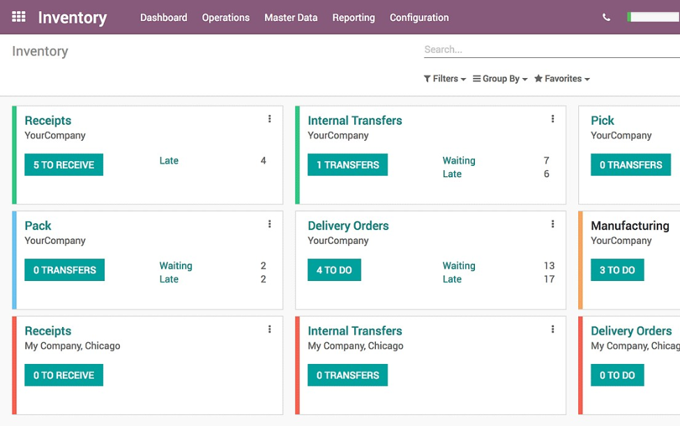Click Waiting link on YourCompany Internal Transfers
680x426 pixels.
(459, 161)
